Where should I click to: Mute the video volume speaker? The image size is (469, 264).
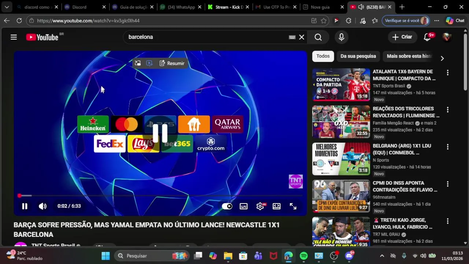(x=43, y=206)
